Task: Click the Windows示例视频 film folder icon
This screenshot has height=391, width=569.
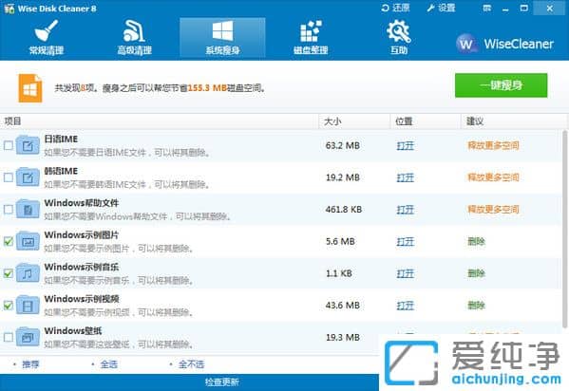Action: click(28, 305)
